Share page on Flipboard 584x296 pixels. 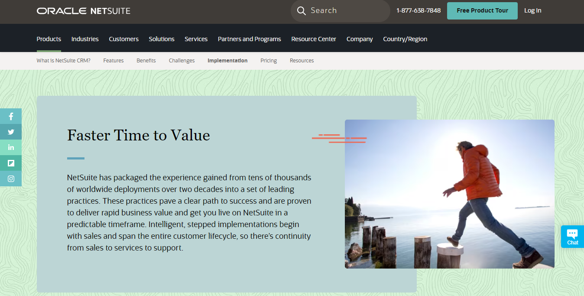pos(11,163)
